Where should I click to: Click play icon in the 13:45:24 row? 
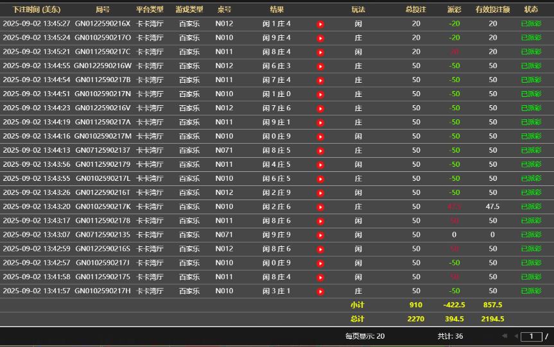[x=320, y=38]
